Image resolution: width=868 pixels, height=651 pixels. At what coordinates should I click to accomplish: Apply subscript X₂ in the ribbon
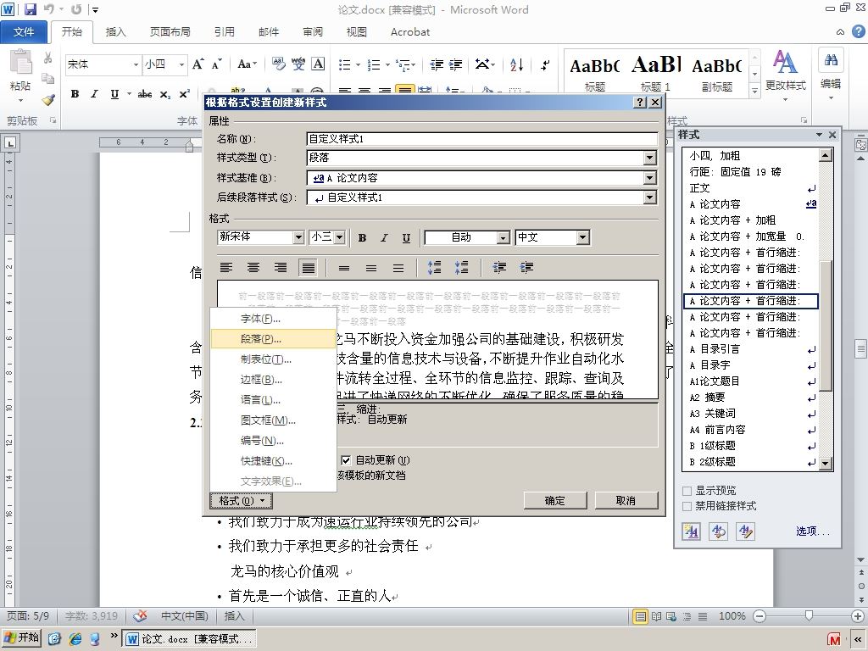point(165,94)
